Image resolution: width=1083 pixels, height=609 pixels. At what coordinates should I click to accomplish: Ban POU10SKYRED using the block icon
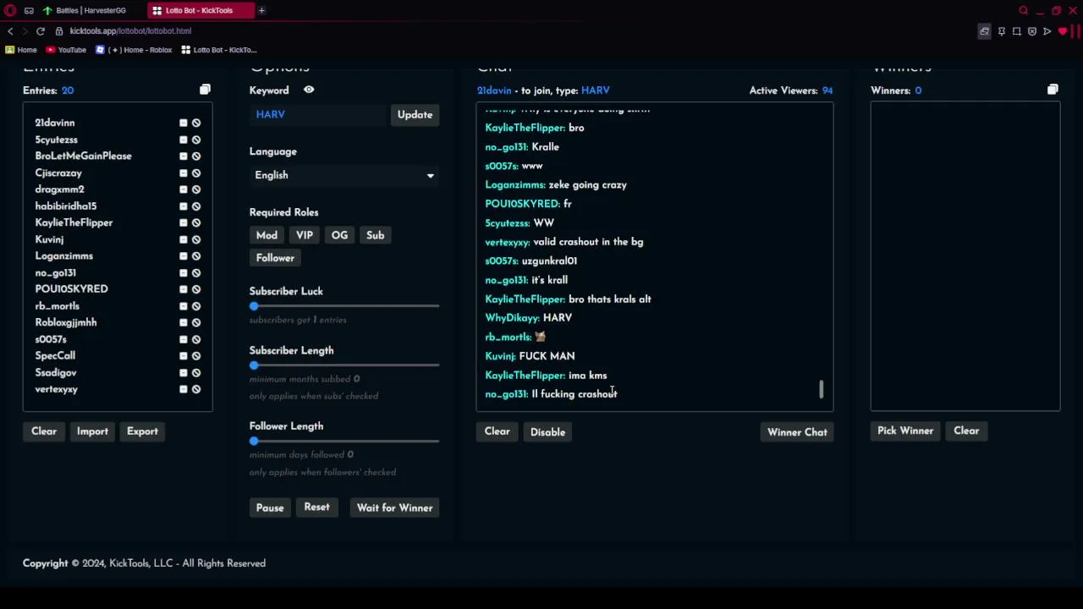point(196,289)
